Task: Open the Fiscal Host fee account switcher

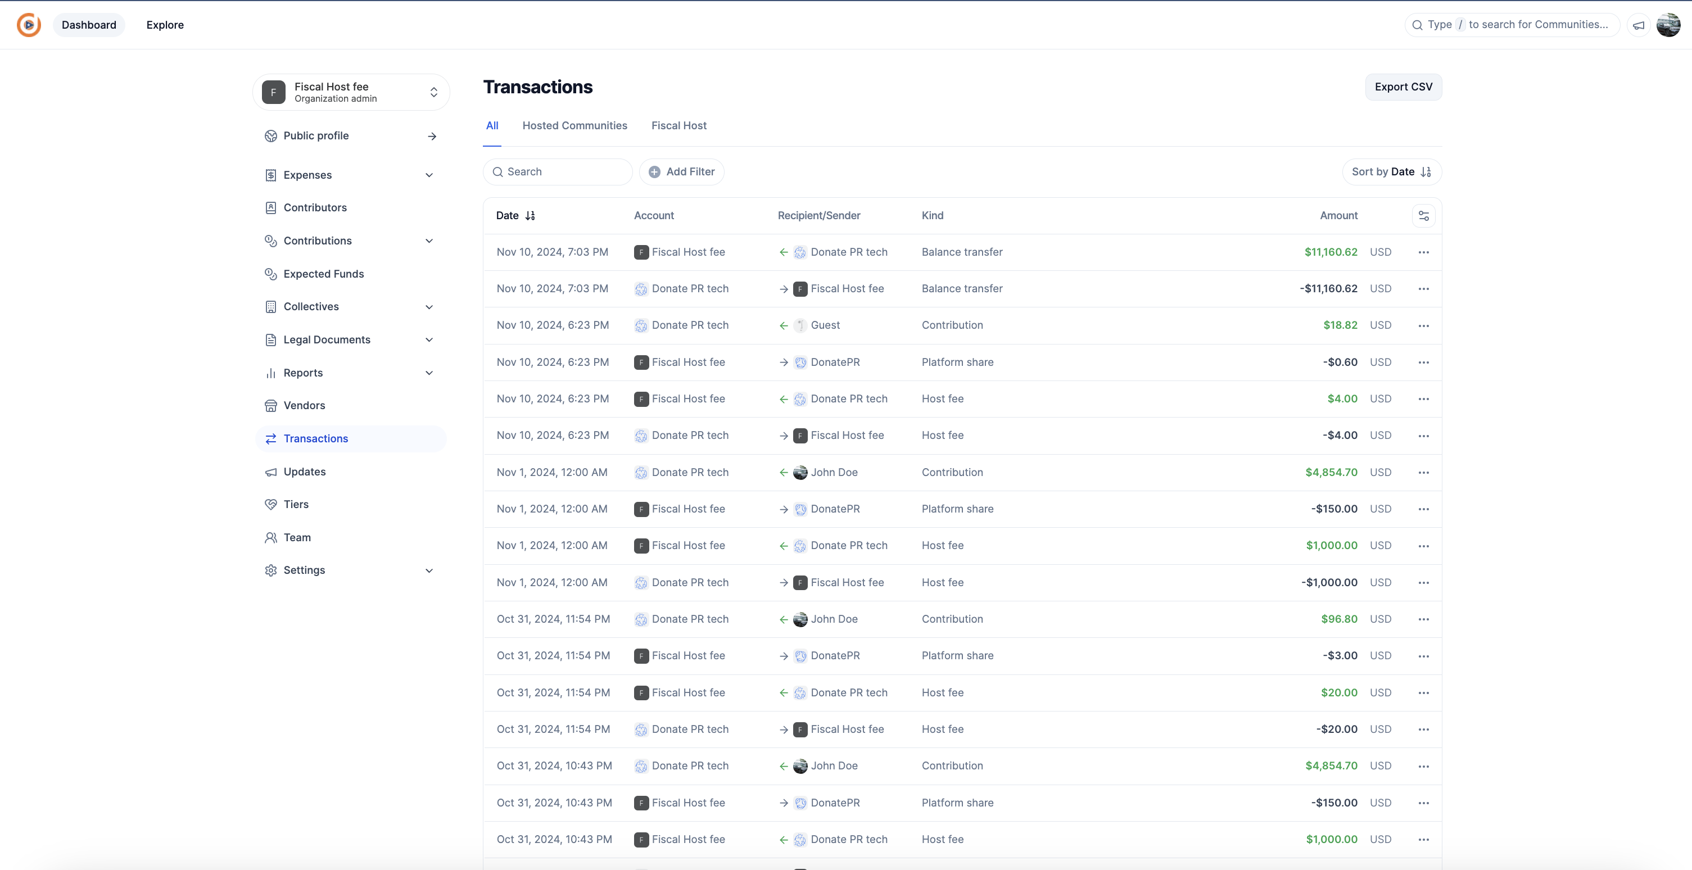Action: pos(351,92)
